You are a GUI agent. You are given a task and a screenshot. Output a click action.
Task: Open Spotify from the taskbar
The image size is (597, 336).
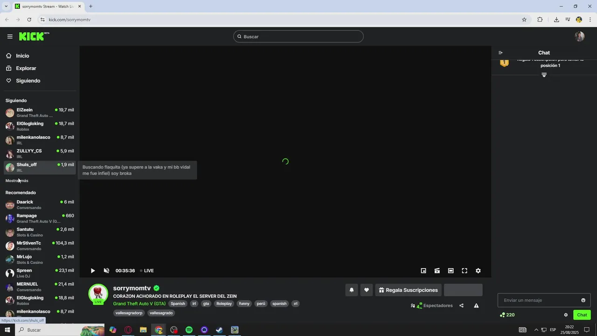tap(189, 330)
